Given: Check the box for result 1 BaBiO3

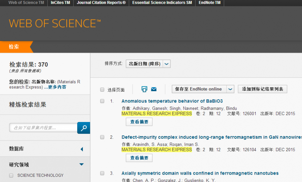Looking at the screenshot, I should coord(102,101).
